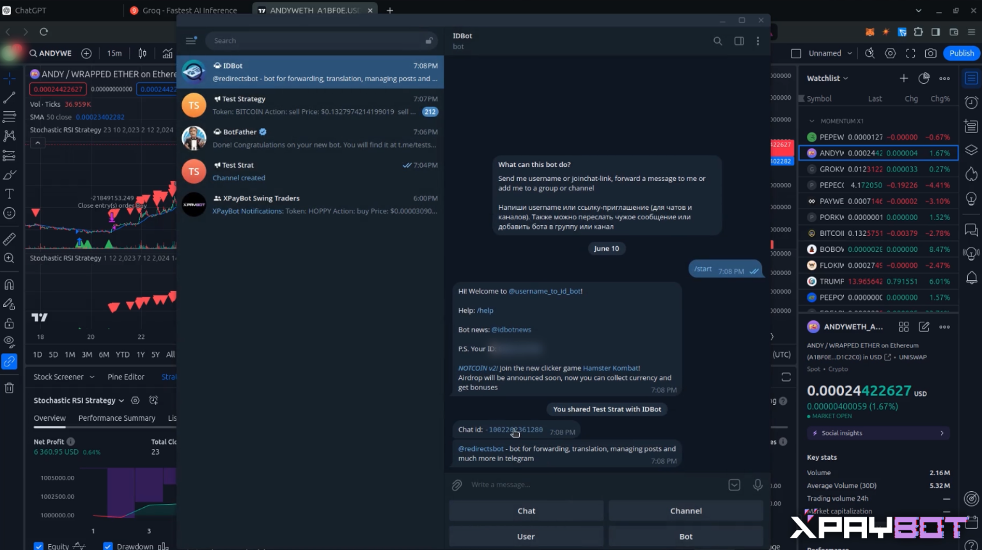
Task: Open XPayBot Swing Traders group chat
Action: [x=310, y=205]
